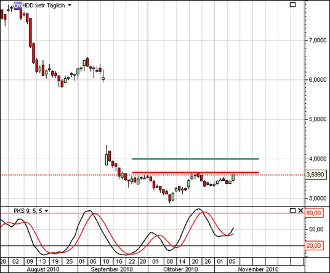This screenshot has height=273, width=330.
Task: Click the CFD symbol icon beside HDD:xetr
Action: [x=18, y=6]
